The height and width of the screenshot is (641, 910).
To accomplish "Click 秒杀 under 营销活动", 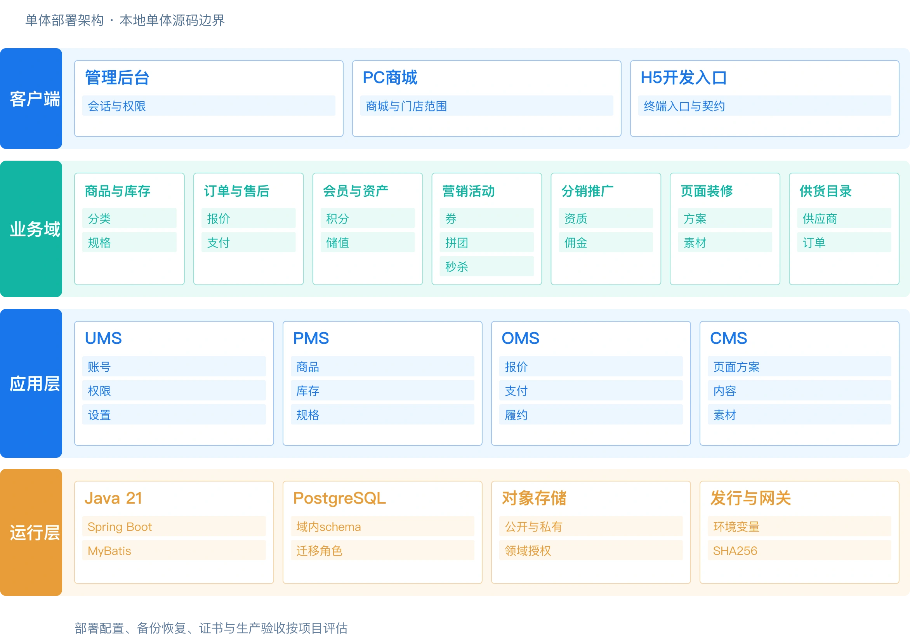I will point(487,266).
